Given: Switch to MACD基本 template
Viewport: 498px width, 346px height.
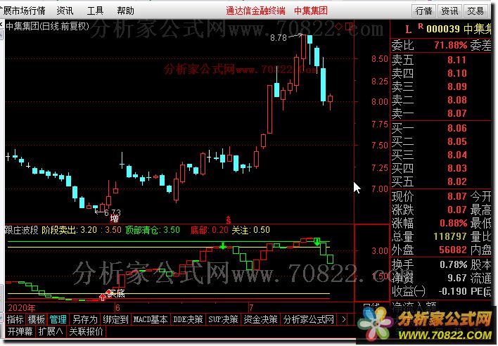Looking at the screenshot, I should (151, 319).
